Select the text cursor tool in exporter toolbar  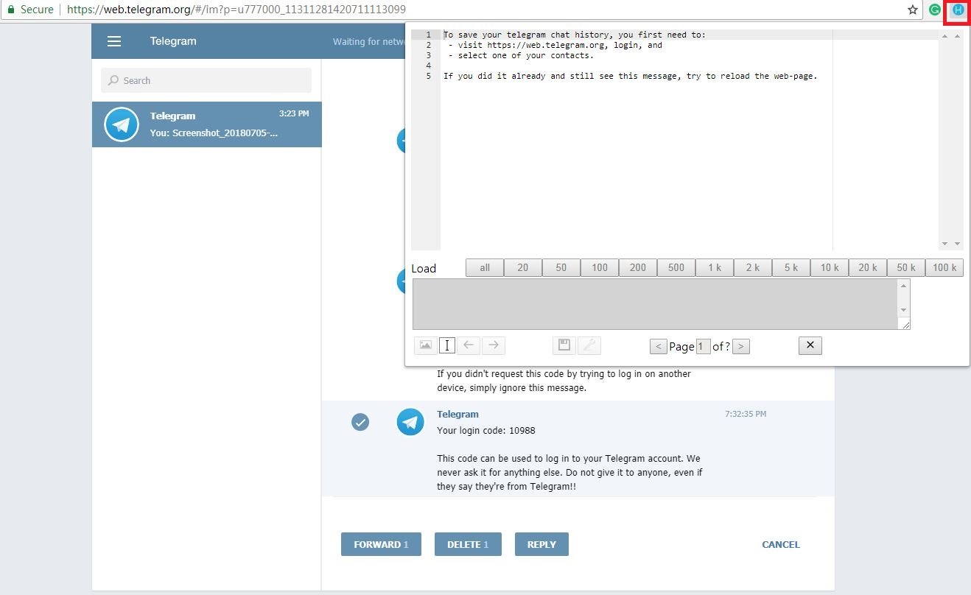447,345
